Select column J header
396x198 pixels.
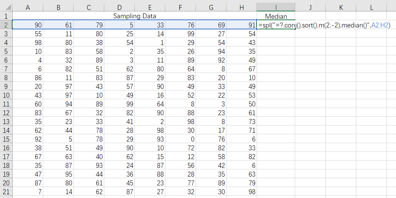[x=310, y=7]
